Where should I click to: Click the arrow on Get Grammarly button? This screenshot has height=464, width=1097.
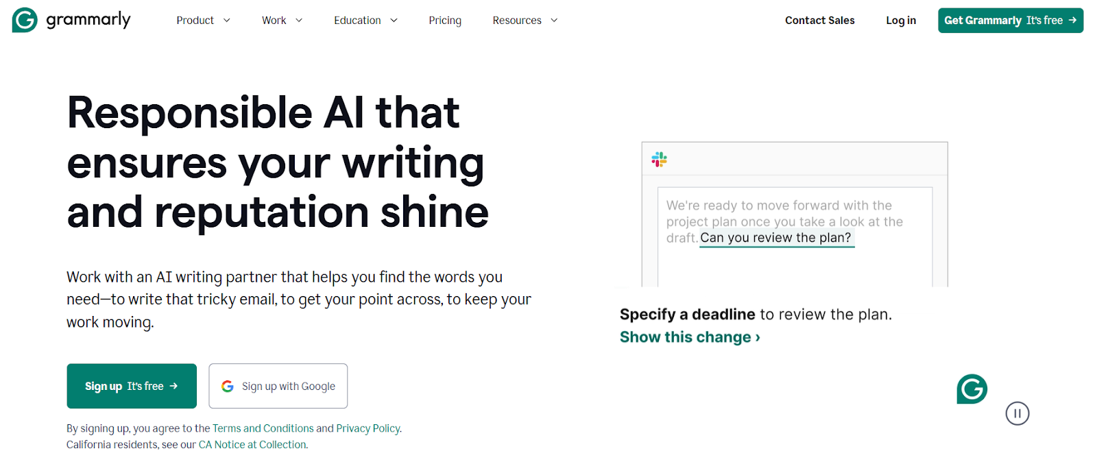click(1072, 21)
